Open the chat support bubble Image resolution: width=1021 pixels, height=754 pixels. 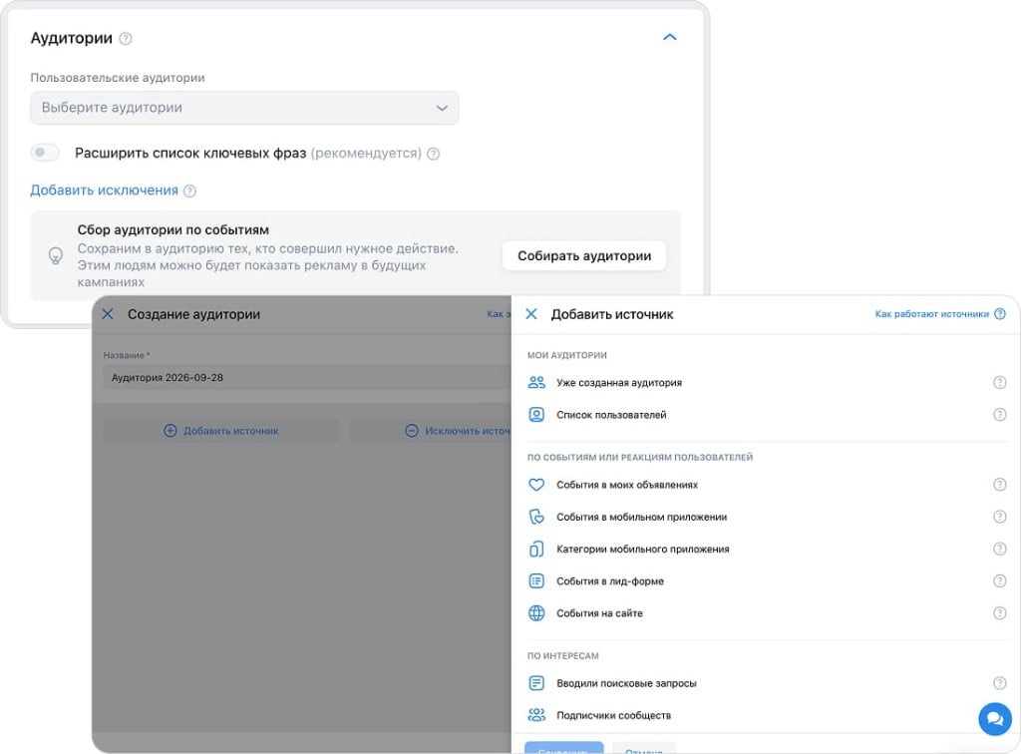click(x=995, y=719)
